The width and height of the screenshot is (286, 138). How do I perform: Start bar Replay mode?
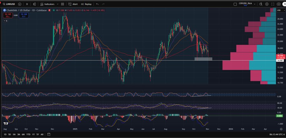pos(86,4)
